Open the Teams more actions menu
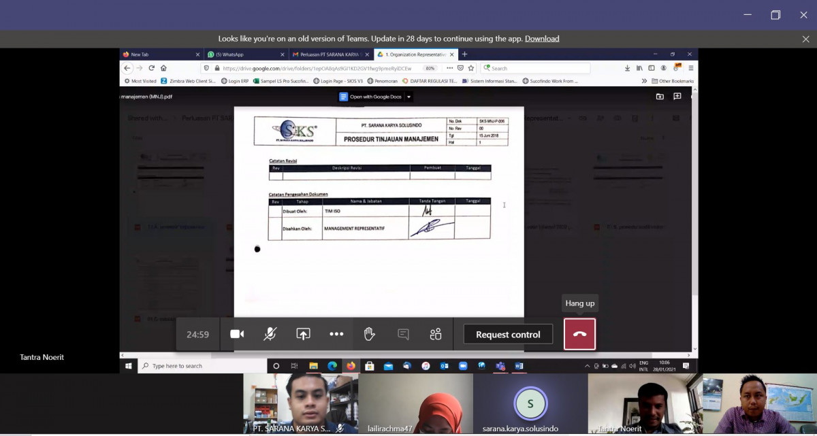This screenshot has height=436, width=817. point(336,334)
